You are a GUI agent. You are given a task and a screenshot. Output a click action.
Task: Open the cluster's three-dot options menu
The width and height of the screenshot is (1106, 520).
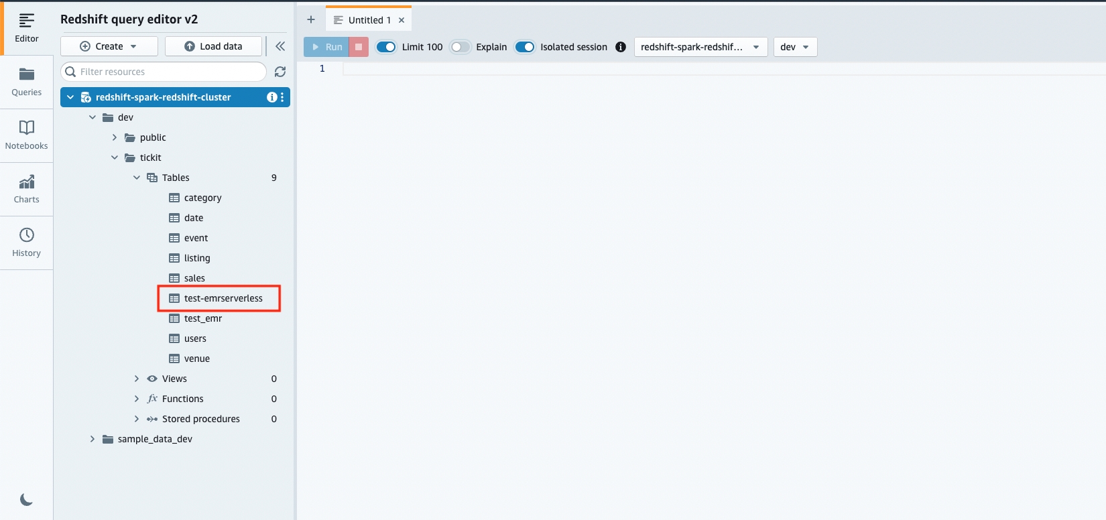tap(282, 97)
